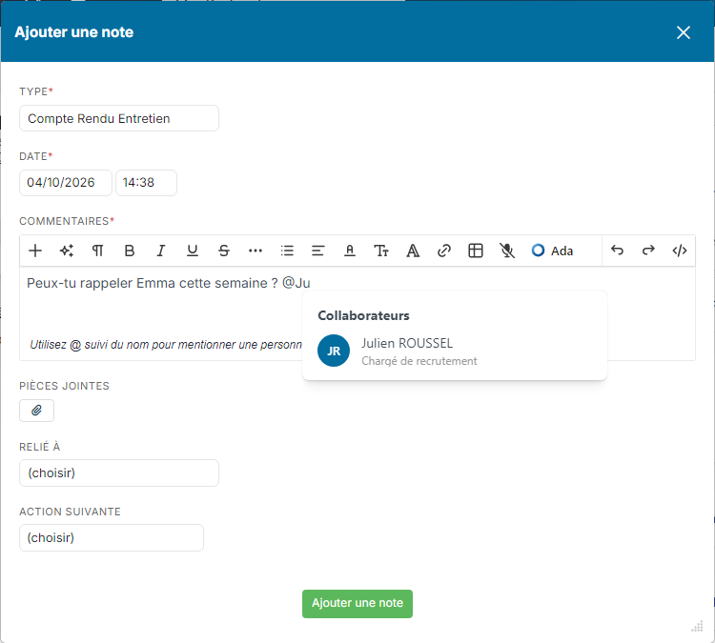This screenshot has height=643, width=715.
Task: Insert a link in the comment
Action: pos(444,251)
